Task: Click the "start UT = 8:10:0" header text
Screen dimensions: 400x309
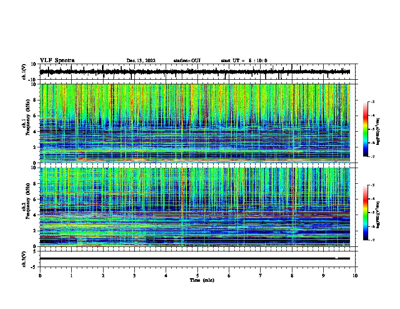Action: click(244, 61)
